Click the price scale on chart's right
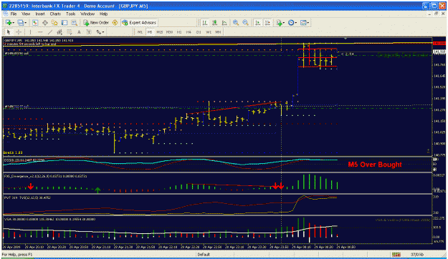Image resolution: width=448 pixels, height=259 pixels. click(439, 97)
